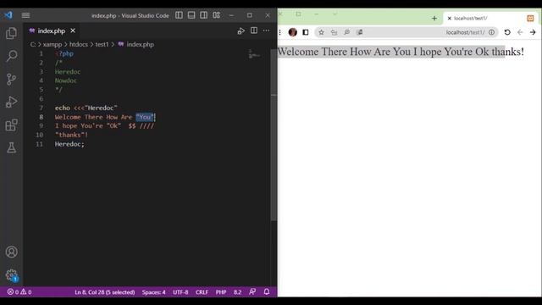Screen dimensions: 542x305
Task: Open the PHP language mode selector
Action: (221, 292)
